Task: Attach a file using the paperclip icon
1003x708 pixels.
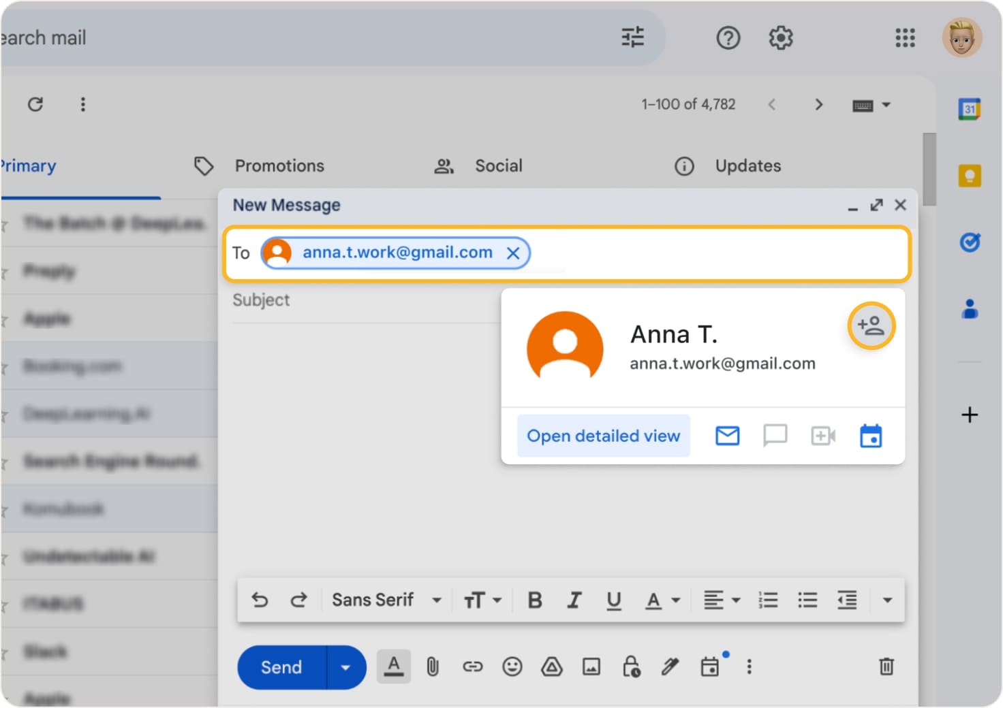Action: (x=433, y=666)
